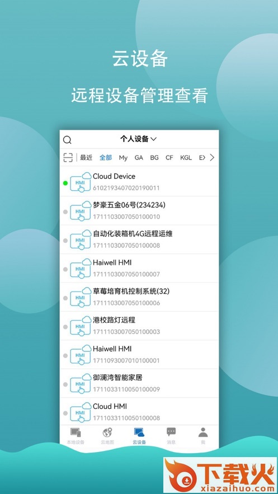Viewport: 278px width, 494px height.
Task: Open the KGL group tab
Action: (x=186, y=158)
